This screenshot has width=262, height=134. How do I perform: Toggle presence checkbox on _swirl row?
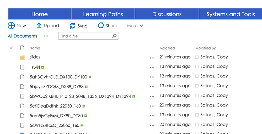click(x=197, y=67)
